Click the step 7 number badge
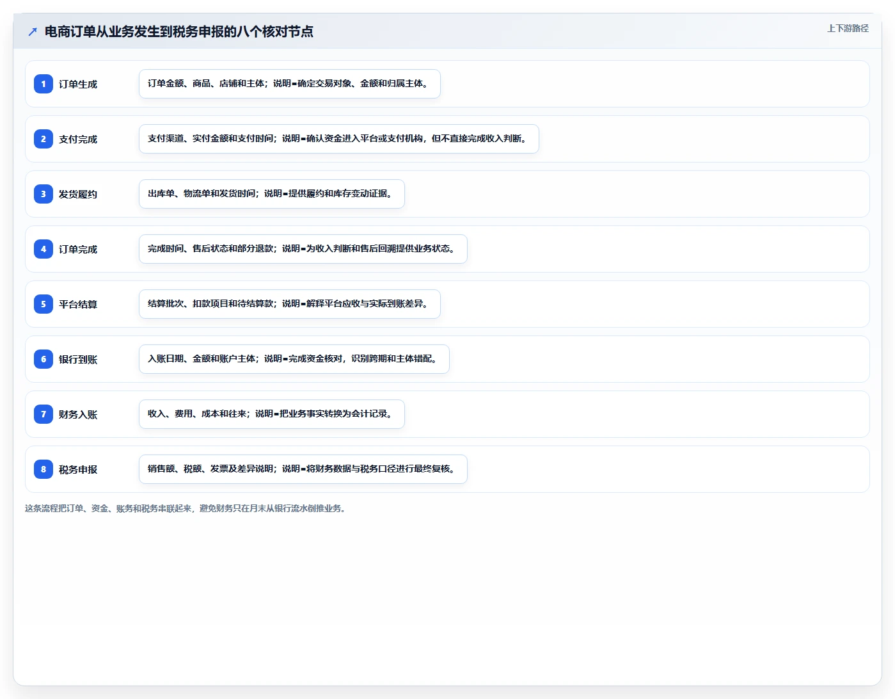The height and width of the screenshot is (699, 895). [44, 414]
